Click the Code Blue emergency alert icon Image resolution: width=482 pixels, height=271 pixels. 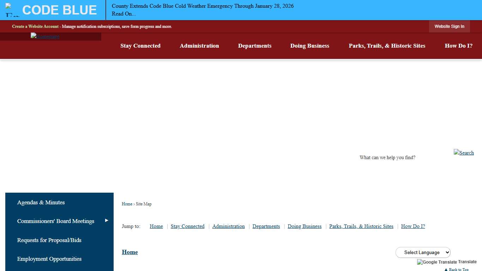(12, 10)
